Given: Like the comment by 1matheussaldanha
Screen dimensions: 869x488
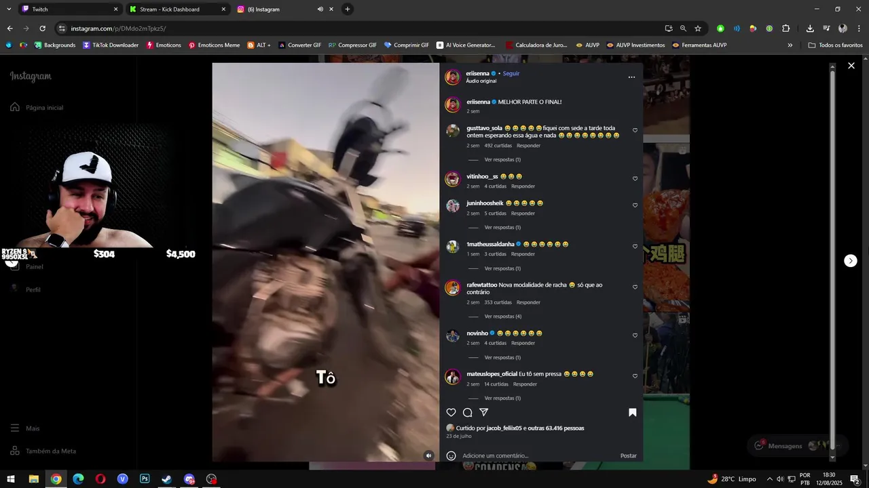Looking at the screenshot, I should click(635, 247).
